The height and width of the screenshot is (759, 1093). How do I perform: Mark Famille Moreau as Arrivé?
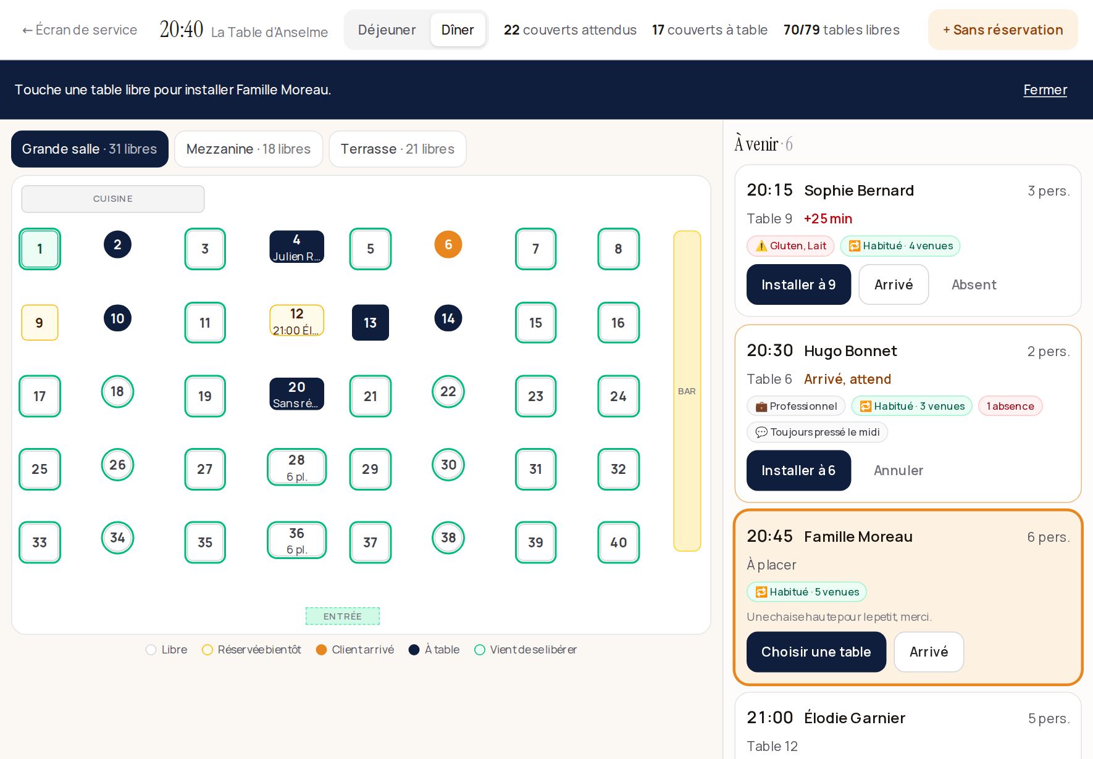click(929, 652)
